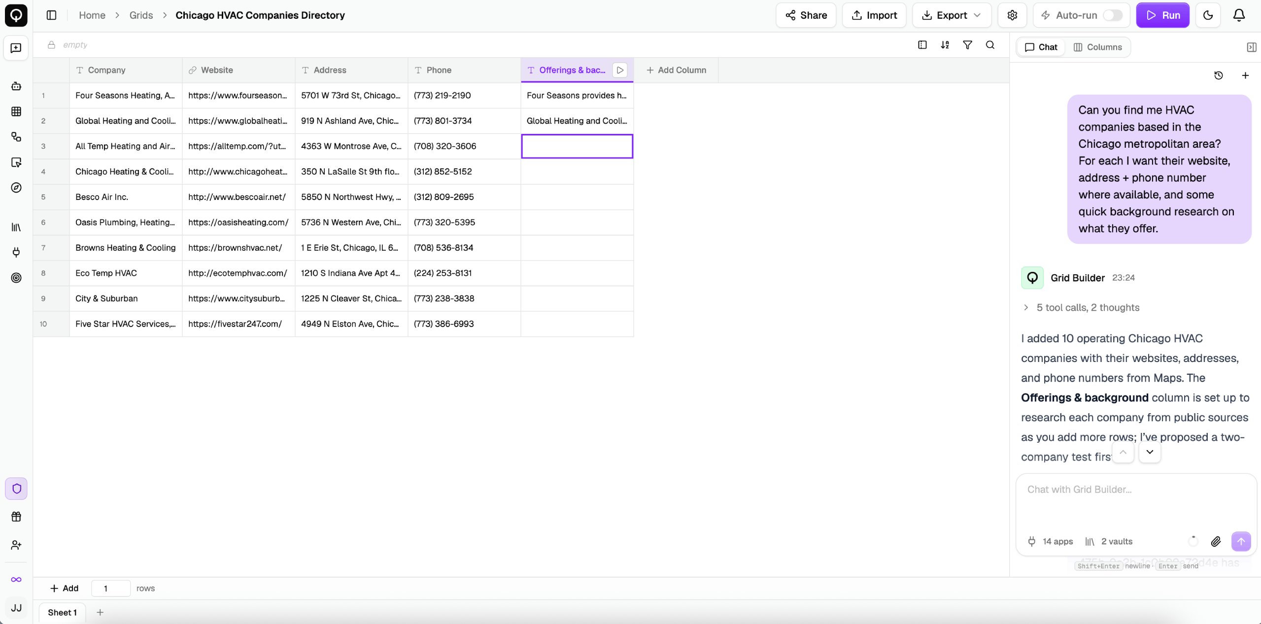Screen dimensions: 1261x624
Task: Click the Four Seasons provides h... offerings cell
Action: coord(577,96)
